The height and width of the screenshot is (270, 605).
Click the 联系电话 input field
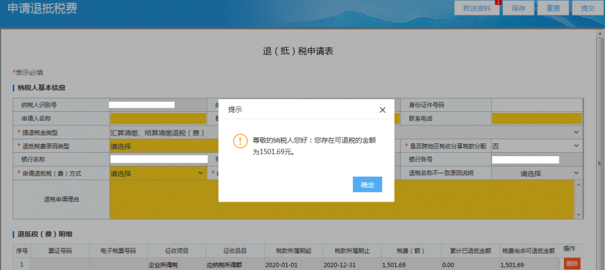tap(536, 119)
